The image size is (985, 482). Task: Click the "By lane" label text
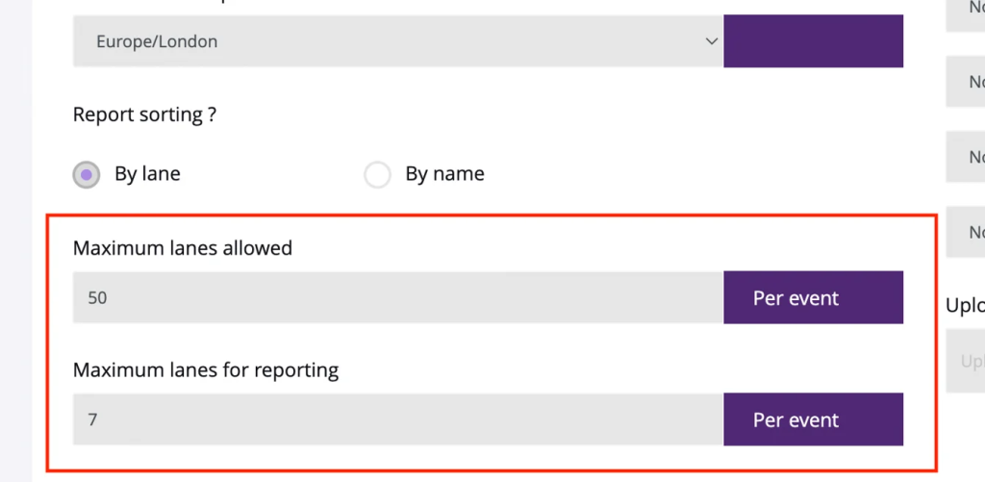147,174
